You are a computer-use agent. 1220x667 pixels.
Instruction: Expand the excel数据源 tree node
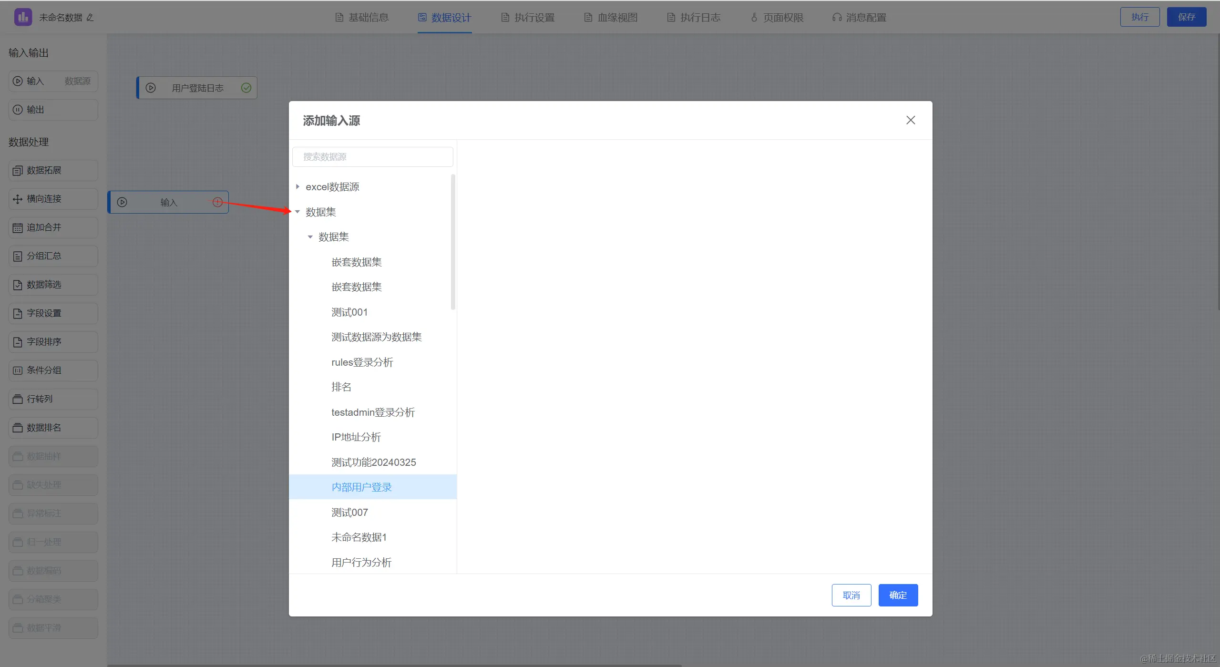297,187
